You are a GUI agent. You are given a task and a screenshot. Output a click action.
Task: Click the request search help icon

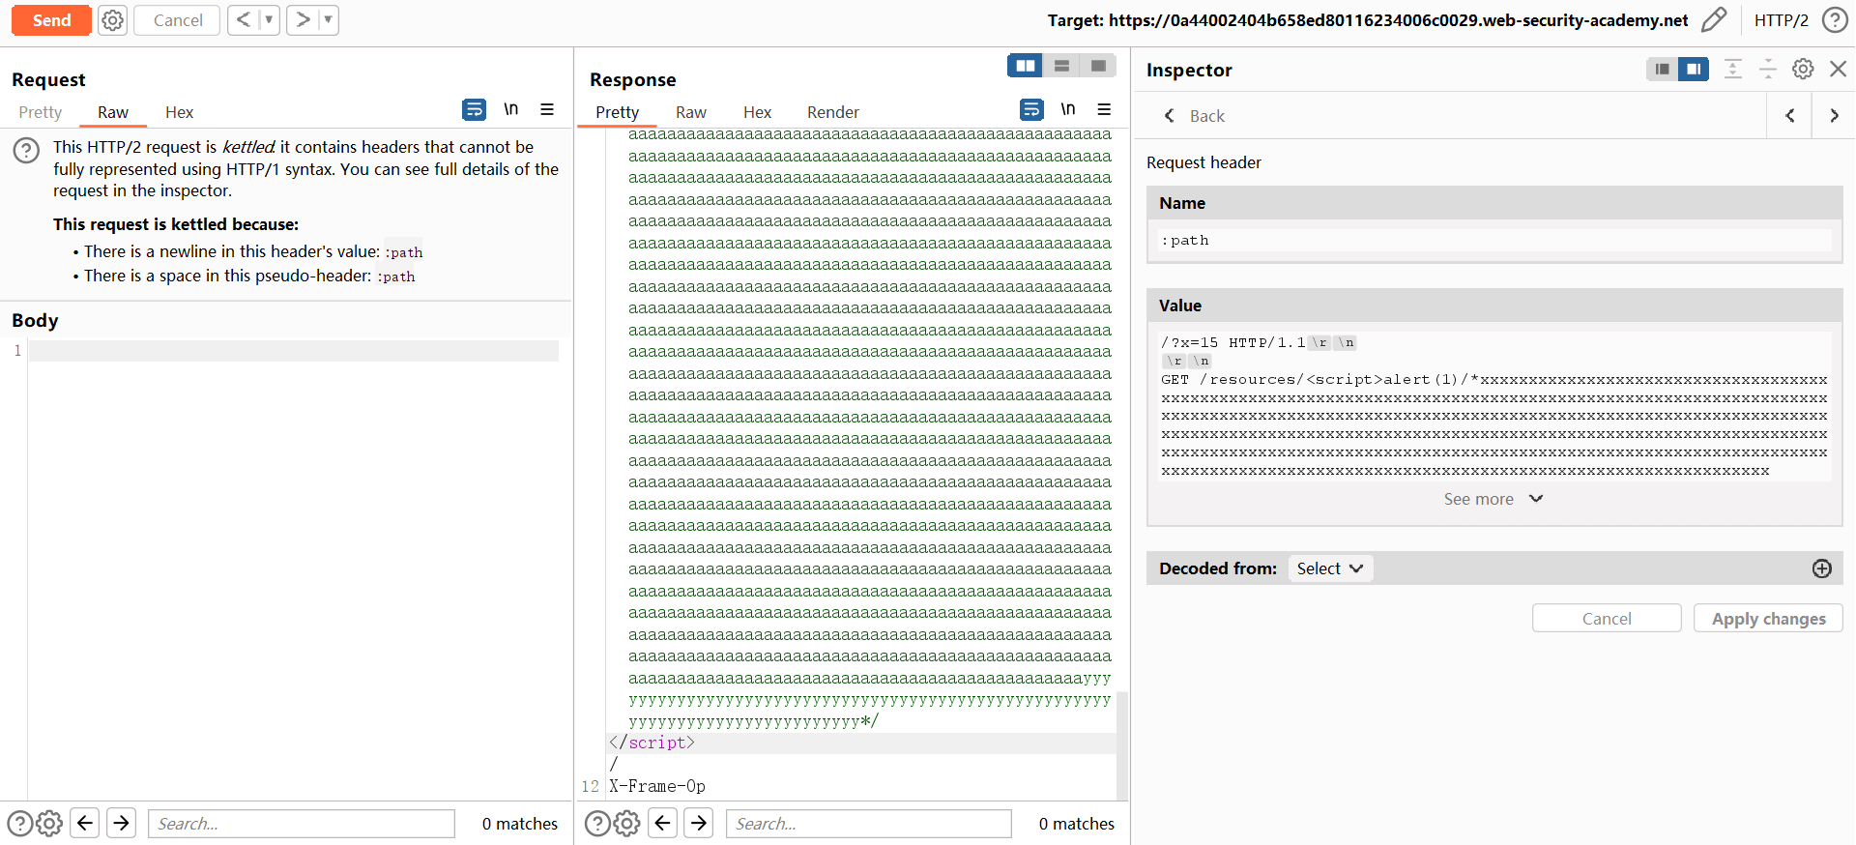[20, 823]
